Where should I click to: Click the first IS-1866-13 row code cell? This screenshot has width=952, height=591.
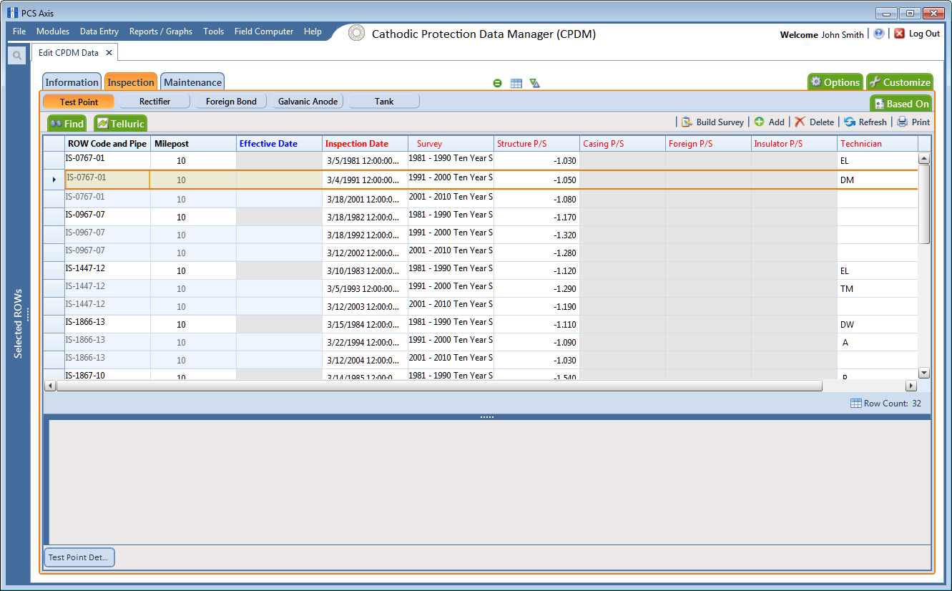point(107,324)
